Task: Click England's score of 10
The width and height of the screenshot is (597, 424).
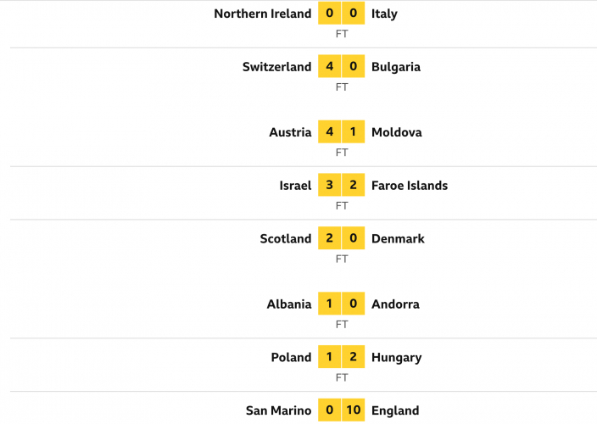Action: coord(354,411)
